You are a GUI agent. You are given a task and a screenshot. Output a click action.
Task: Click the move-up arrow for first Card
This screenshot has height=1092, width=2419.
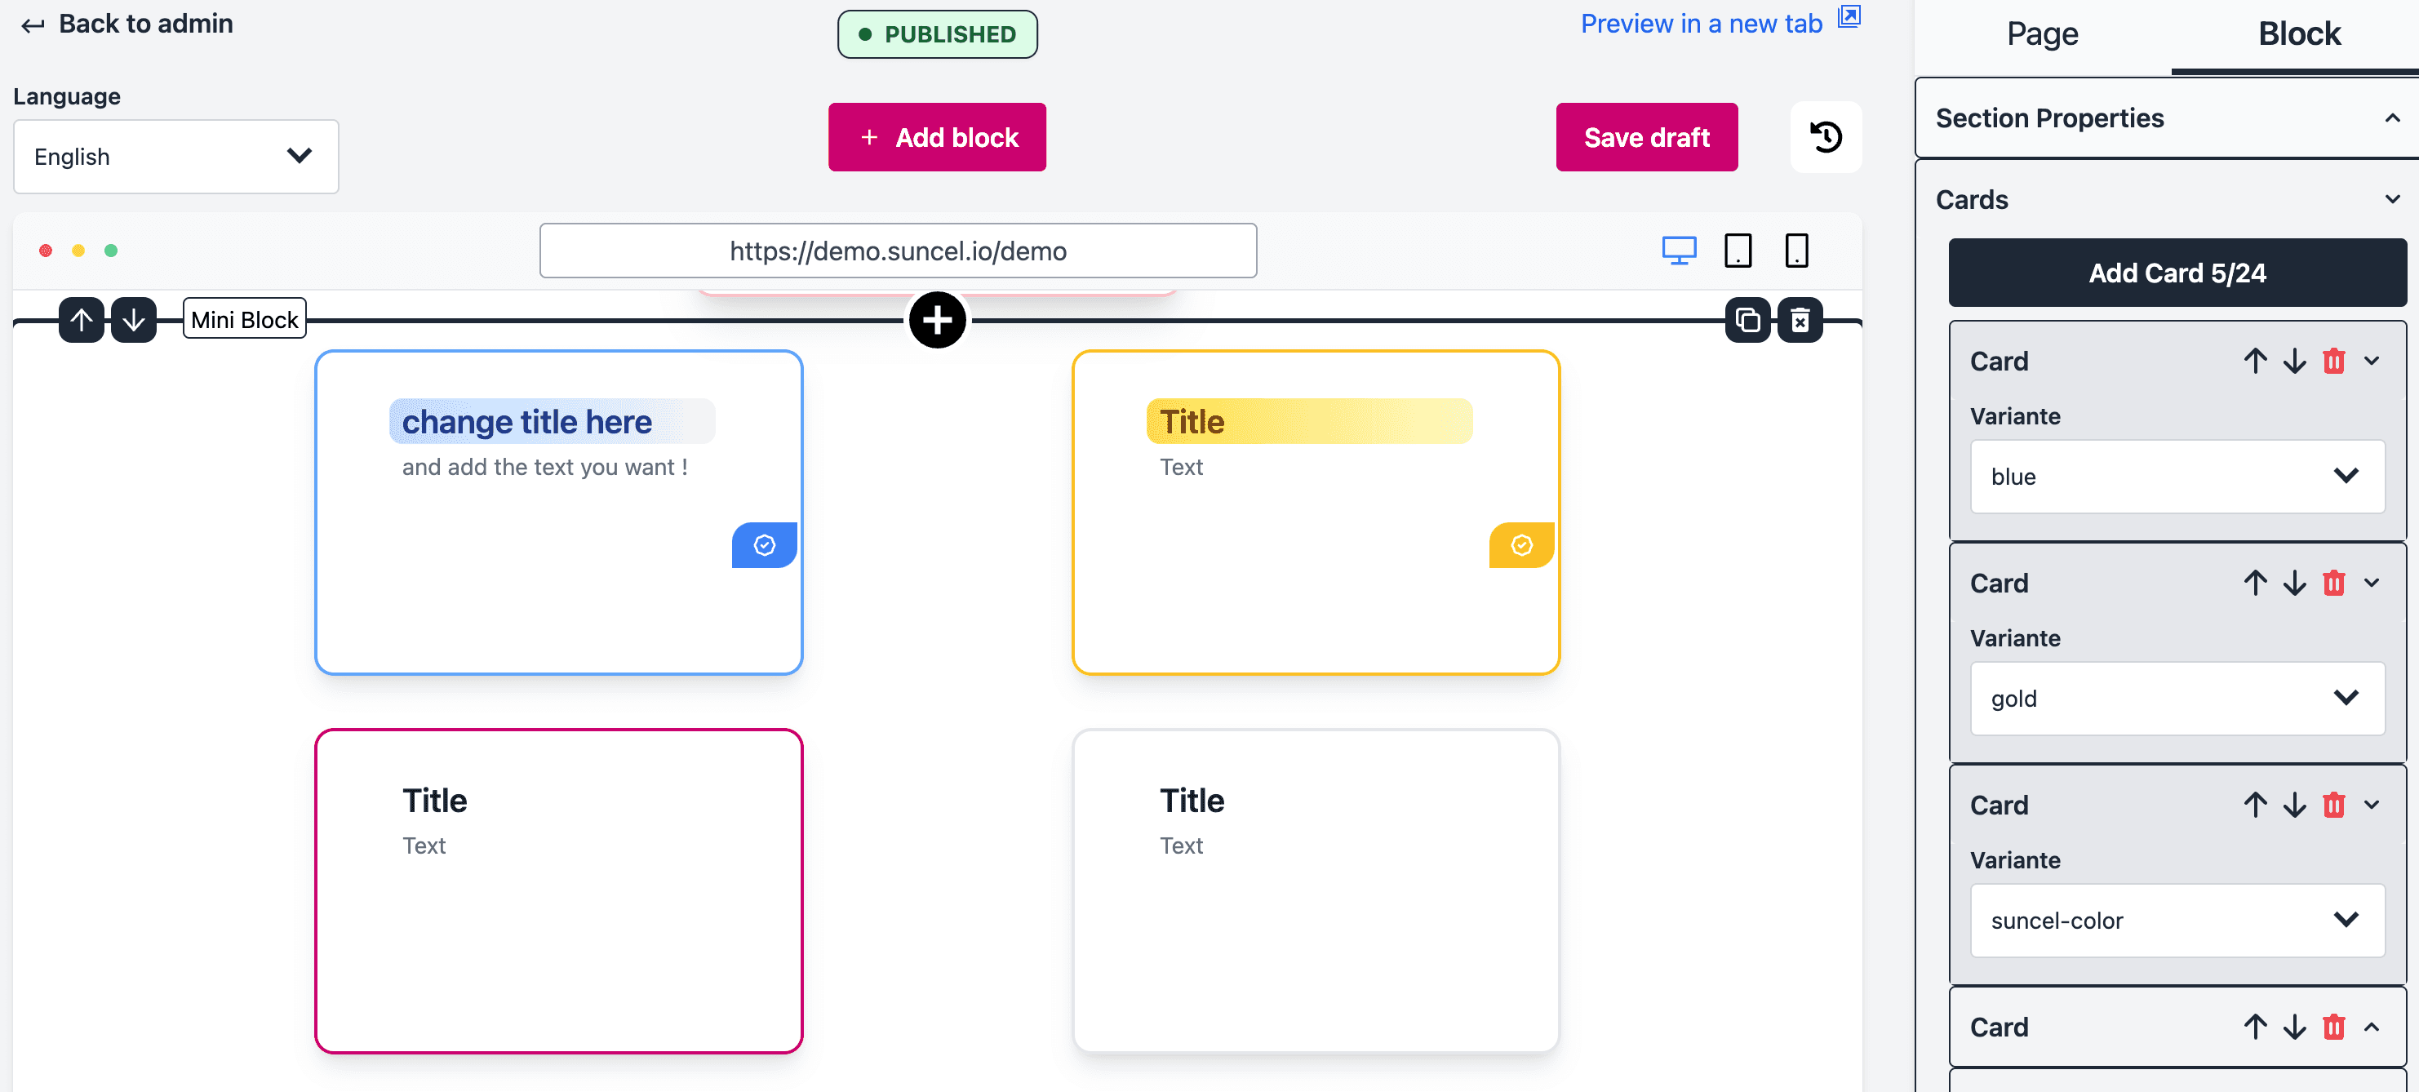click(x=2254, y=359)
